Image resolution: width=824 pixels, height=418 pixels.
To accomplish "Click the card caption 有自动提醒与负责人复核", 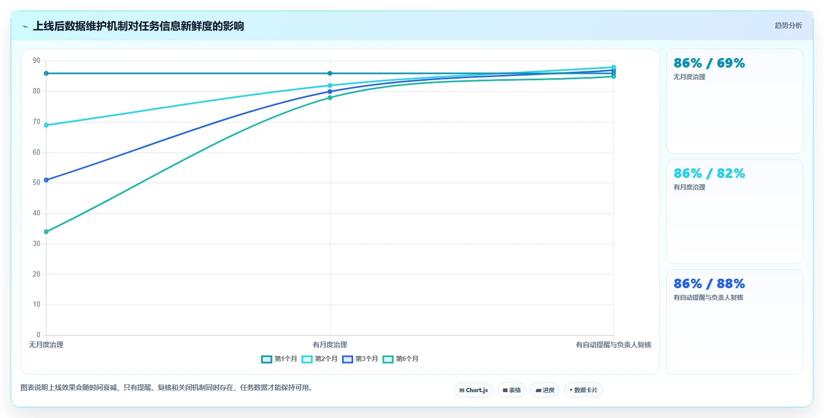I will tap(708, 298).
